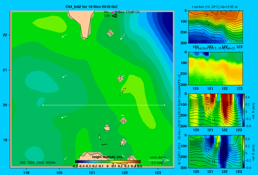Click latitude label 21 on the main map axis
The height and width of the screenshot is (175, 258).
click(x=5, y=70)
